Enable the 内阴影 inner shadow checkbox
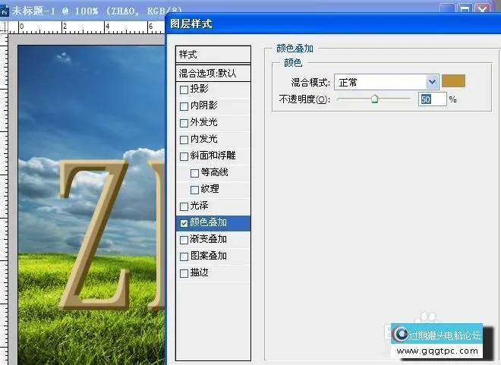Screen dimensions: 501x365 [184, 106]
